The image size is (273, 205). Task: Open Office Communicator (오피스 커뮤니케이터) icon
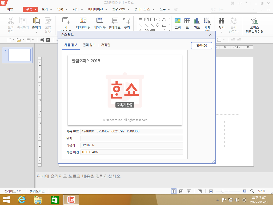254,21
